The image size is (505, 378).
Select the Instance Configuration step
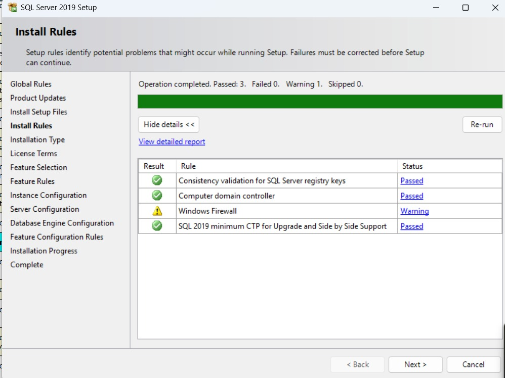(x=48, y=195)
